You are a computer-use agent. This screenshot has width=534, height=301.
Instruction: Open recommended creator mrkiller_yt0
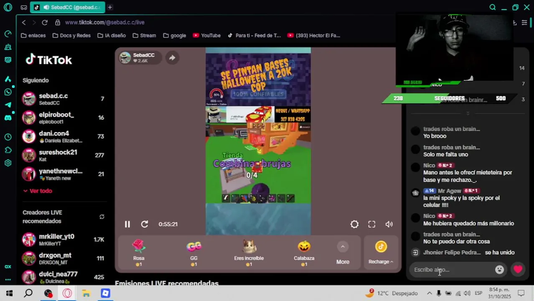click(x=64, y=240)
